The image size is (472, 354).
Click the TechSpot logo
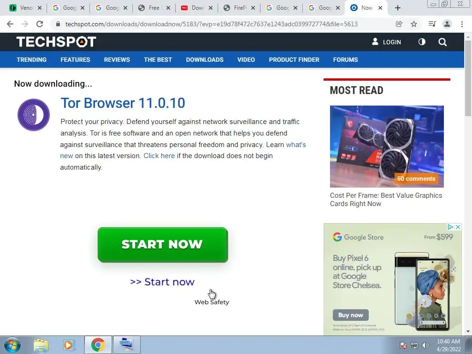56,42
